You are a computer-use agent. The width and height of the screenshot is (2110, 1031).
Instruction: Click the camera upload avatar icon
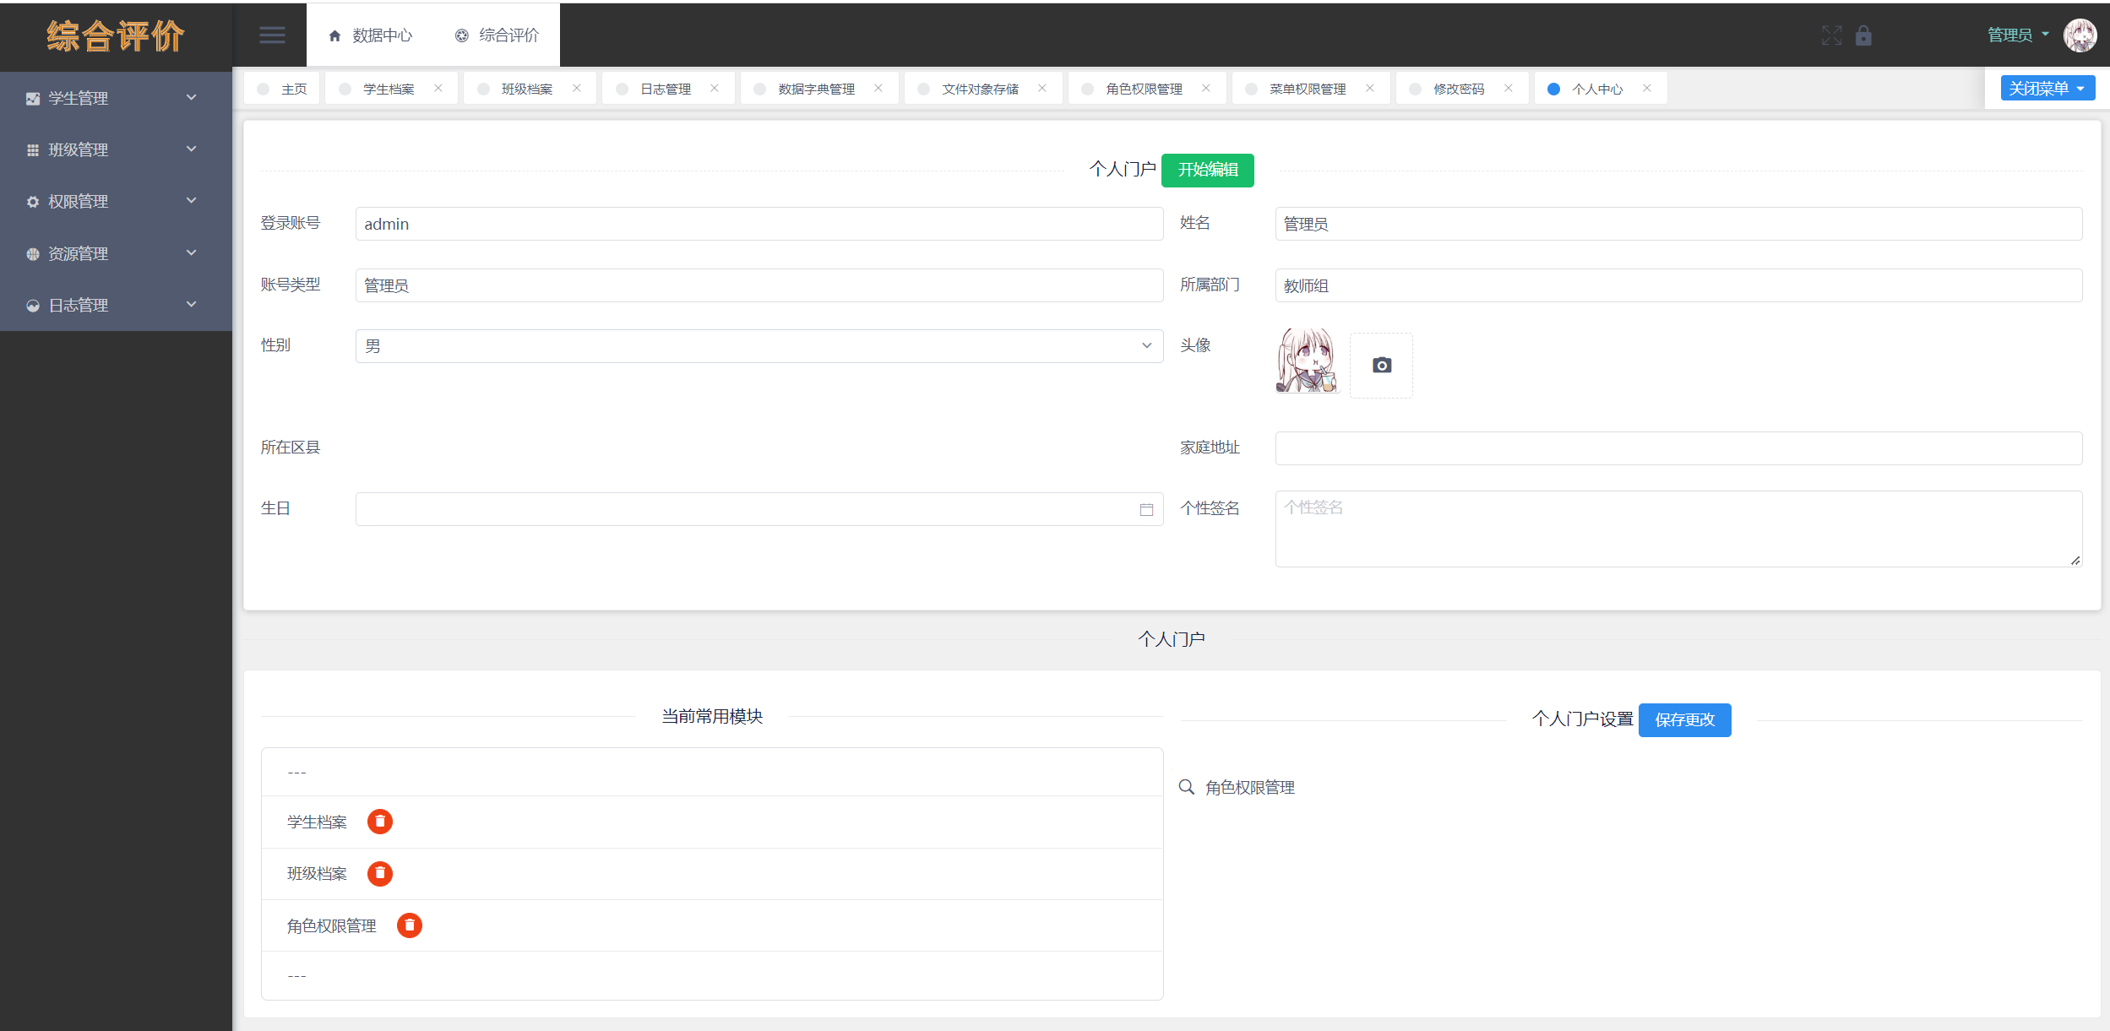pos(1381,366)
